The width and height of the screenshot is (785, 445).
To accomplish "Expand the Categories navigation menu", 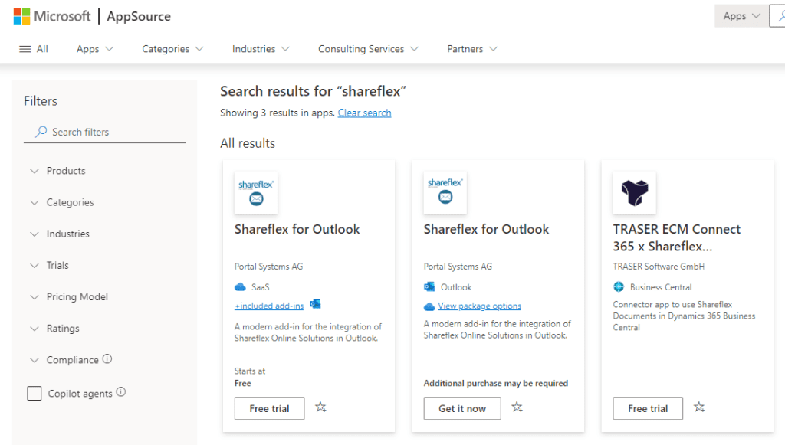I will coord(172,49).
